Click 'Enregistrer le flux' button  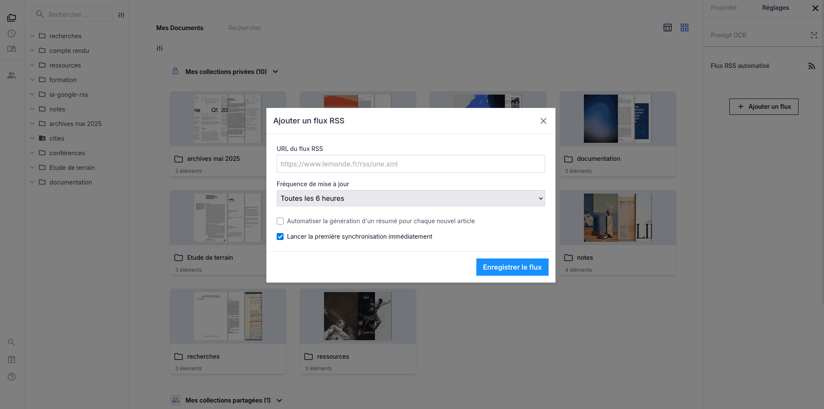coord(512,267)
